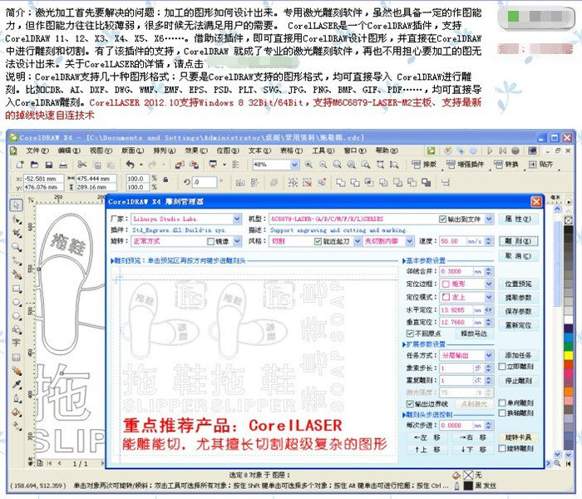Image resolution: width=582 pixels, height=499 pixels.
Task: Open the 编辑(E) menu
Action: click(x=69, y=151)
